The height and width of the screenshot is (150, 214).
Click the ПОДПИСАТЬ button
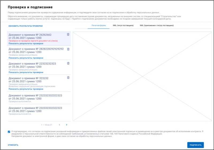point(196,145)
